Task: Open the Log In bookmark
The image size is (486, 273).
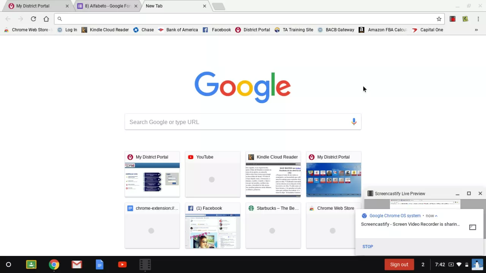Action: click(67, 30)
